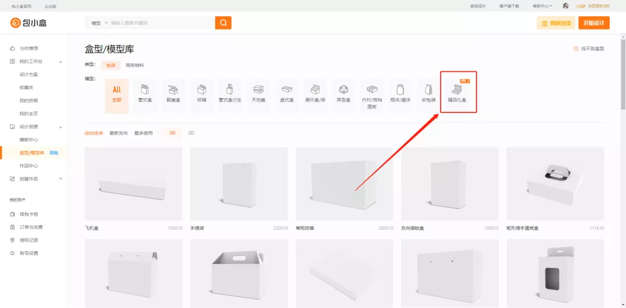Screen dimensions: 626x308
Task: Click the 会员限时5折 promotion link
Action: pos(599,6)
